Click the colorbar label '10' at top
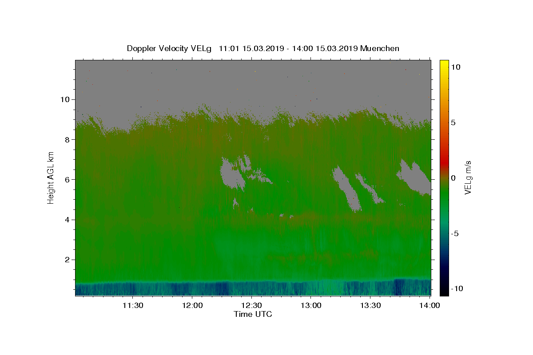Image resolution: width=533 pixels, height=355 pixels. 455,67
